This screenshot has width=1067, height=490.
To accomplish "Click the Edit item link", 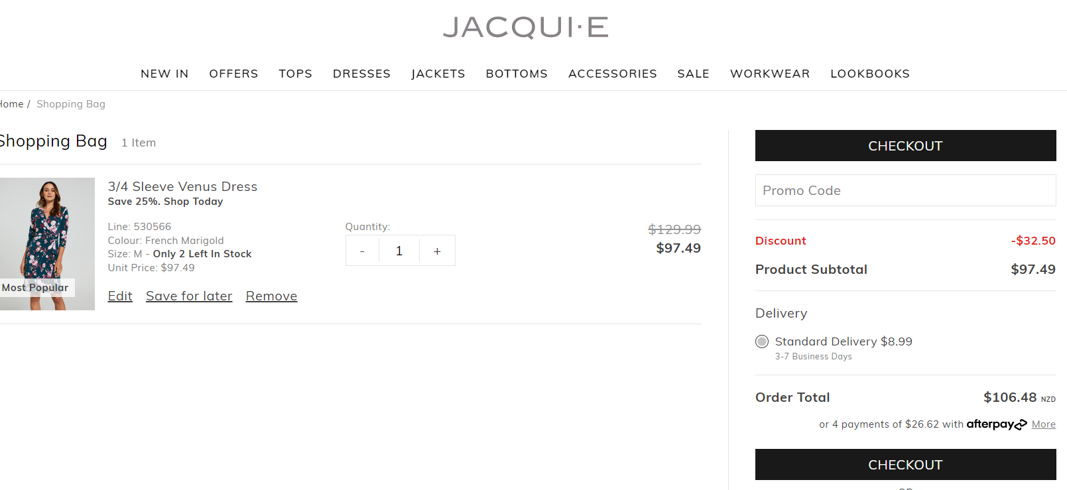I will pyautogui.click(x=120, y=296).
